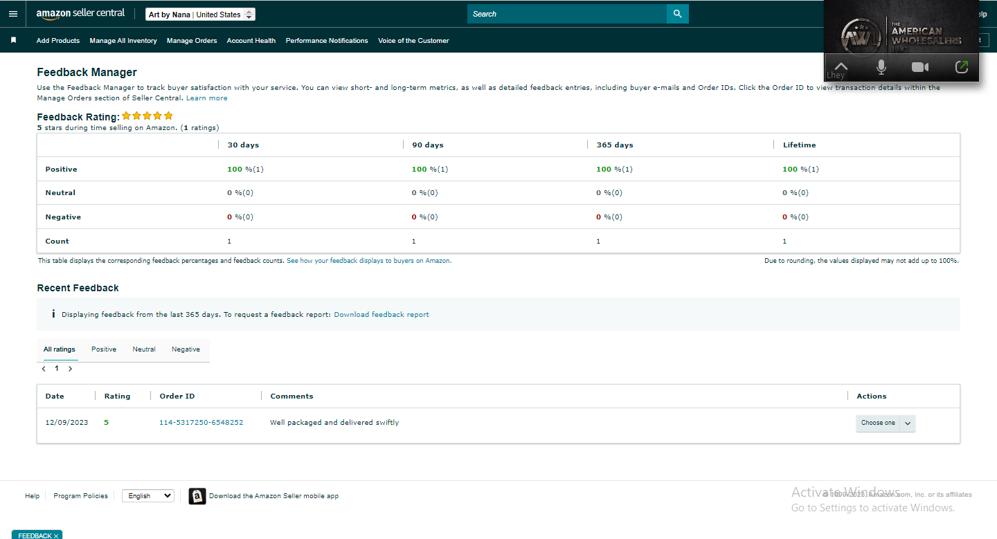Viewport: 997px width, 539px height.
Task: Click the Learn more link
Action: point(207,98)
